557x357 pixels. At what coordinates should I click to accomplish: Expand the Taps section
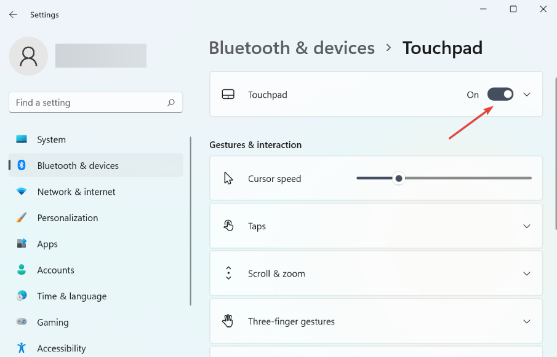tap(376, 226)
